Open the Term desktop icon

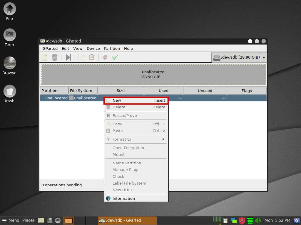pos(9,38)
